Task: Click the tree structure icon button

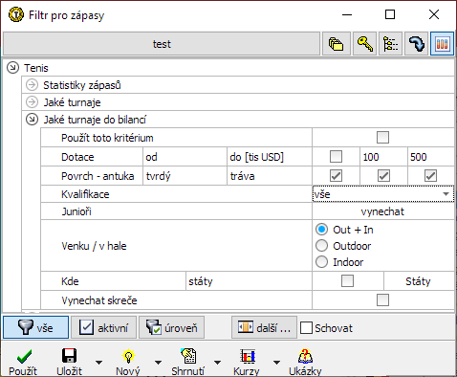Action: click(x=390, y=44)
